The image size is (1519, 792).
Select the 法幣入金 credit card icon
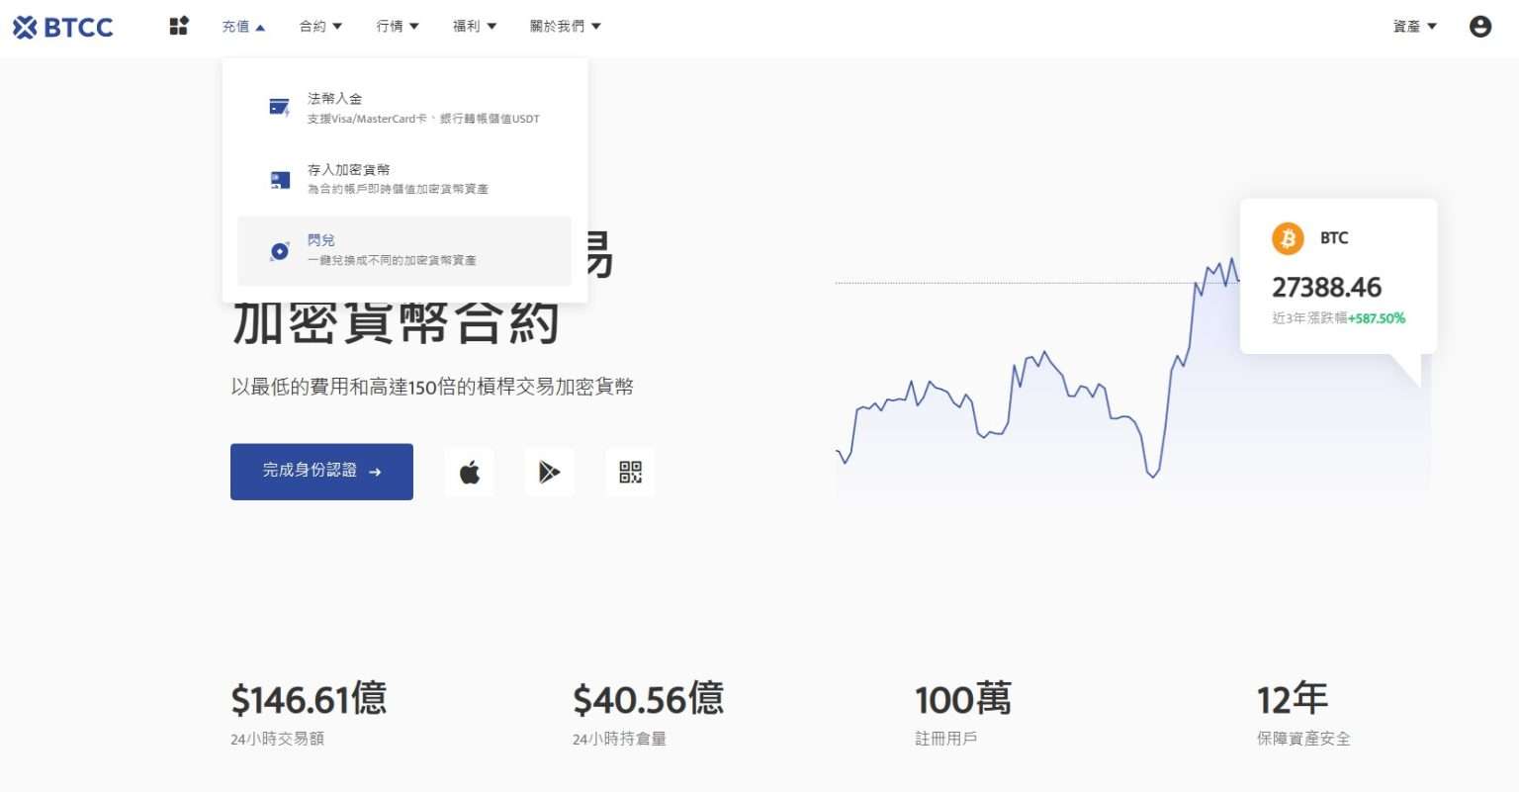pos(280,106)
